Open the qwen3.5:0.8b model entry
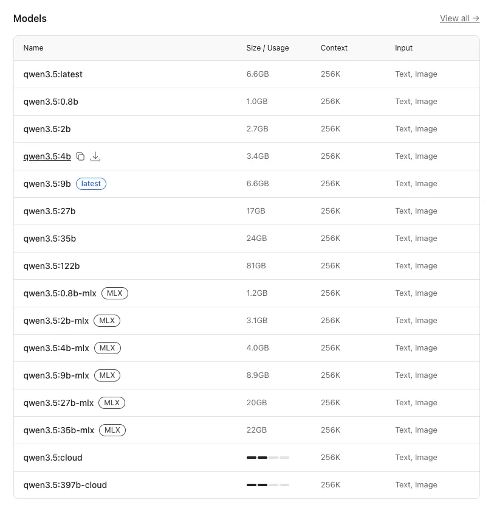The height and width of the screenshot is (516, 494). (50, 102)
